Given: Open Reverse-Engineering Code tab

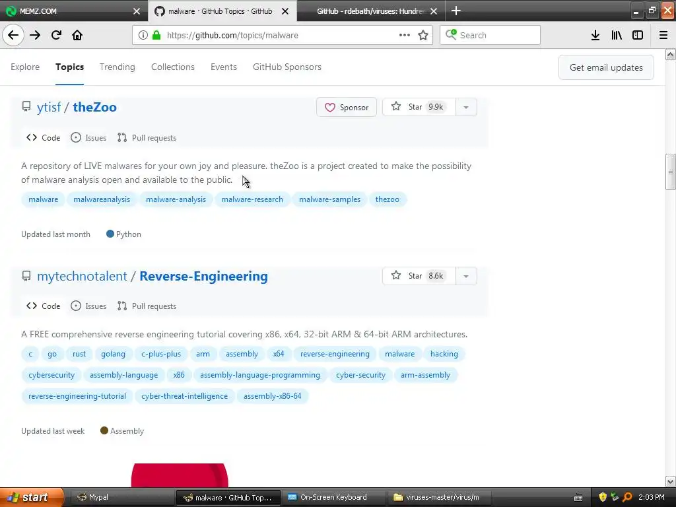Looking at the screenshot, I should 43,306.
